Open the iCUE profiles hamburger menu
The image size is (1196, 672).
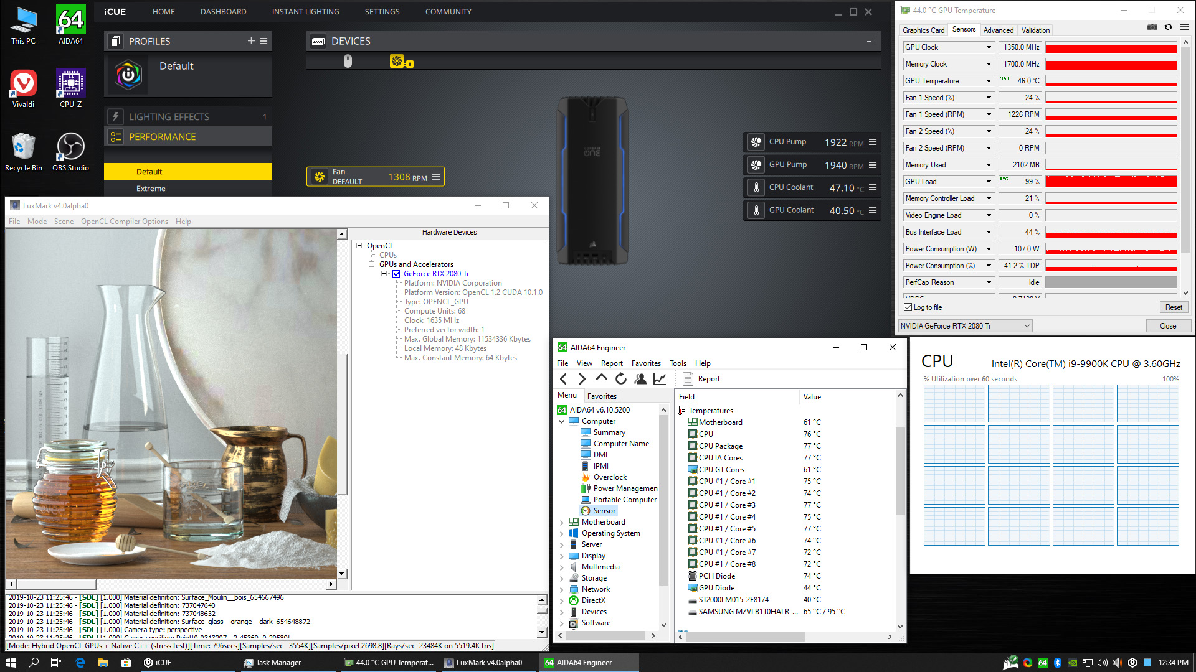[x=263, y=41]
